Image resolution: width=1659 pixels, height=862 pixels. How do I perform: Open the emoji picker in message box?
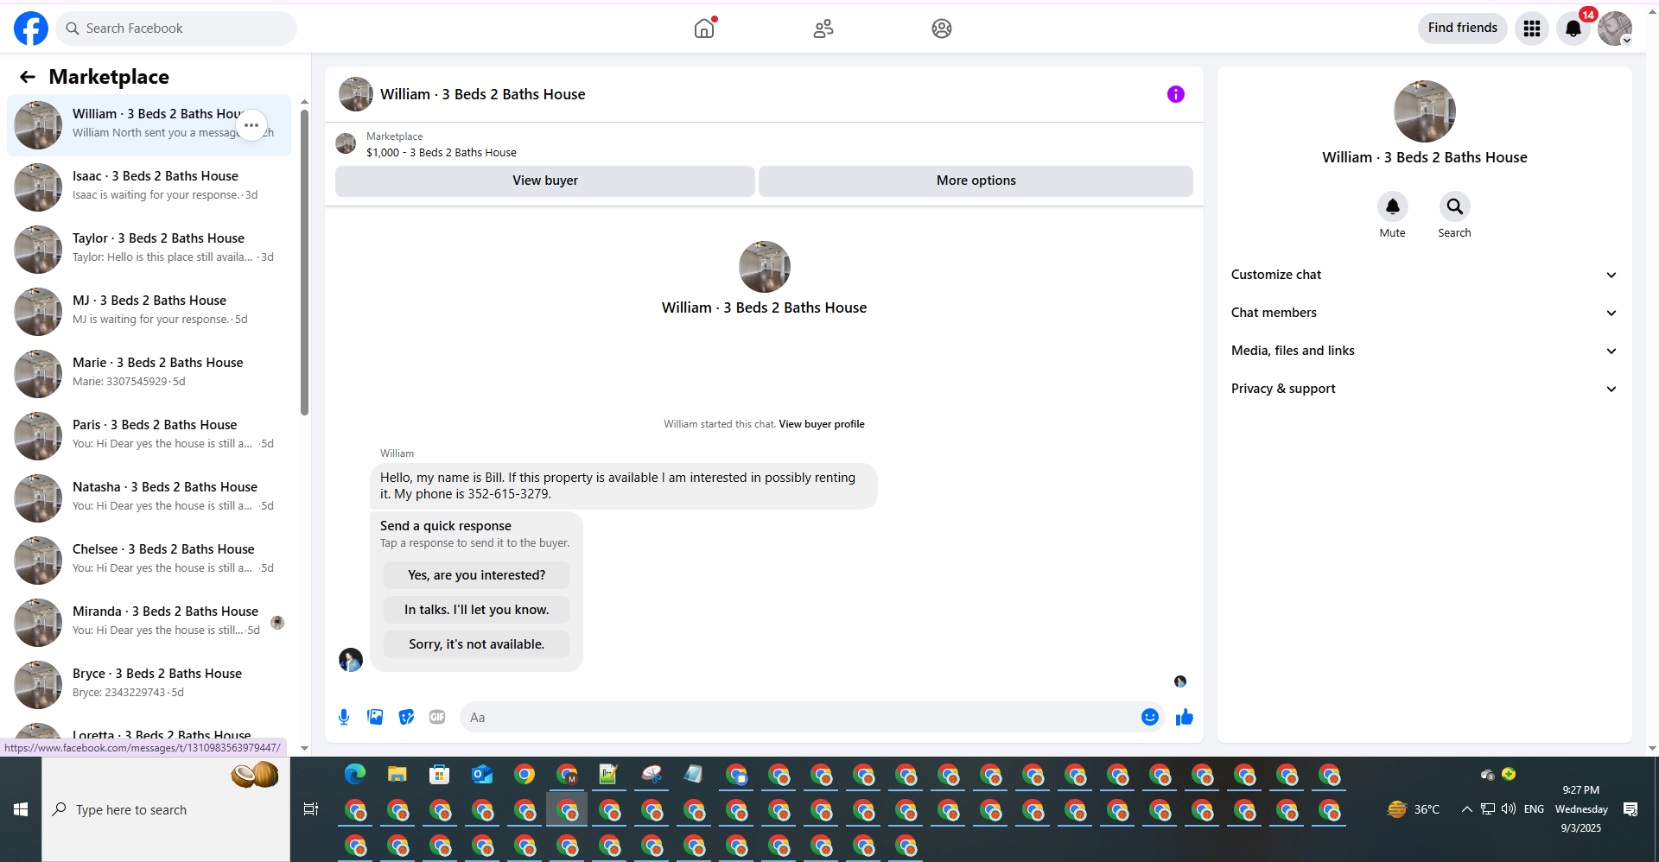tap(1150, 717)
